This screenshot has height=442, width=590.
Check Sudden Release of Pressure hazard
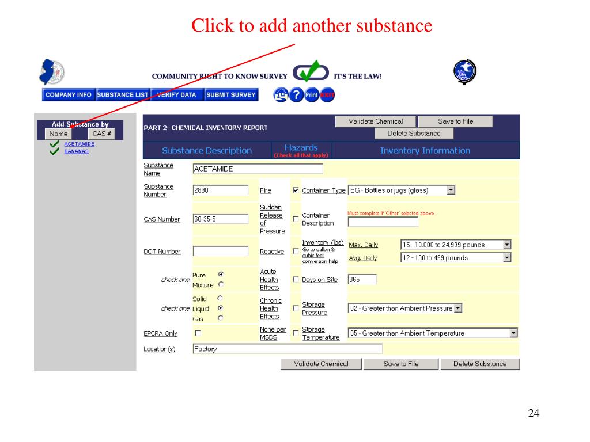(x=296, y=219)
